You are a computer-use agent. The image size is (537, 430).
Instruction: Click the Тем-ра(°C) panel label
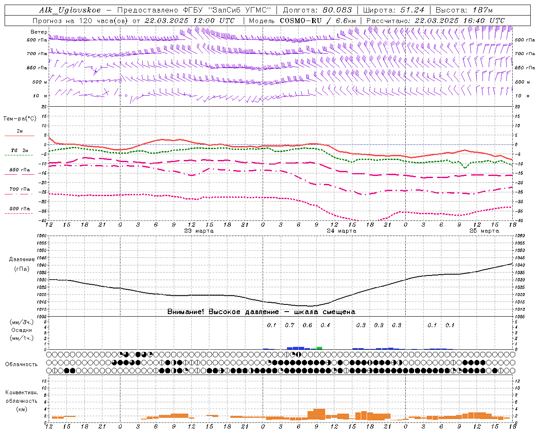(x=20, y=118)
